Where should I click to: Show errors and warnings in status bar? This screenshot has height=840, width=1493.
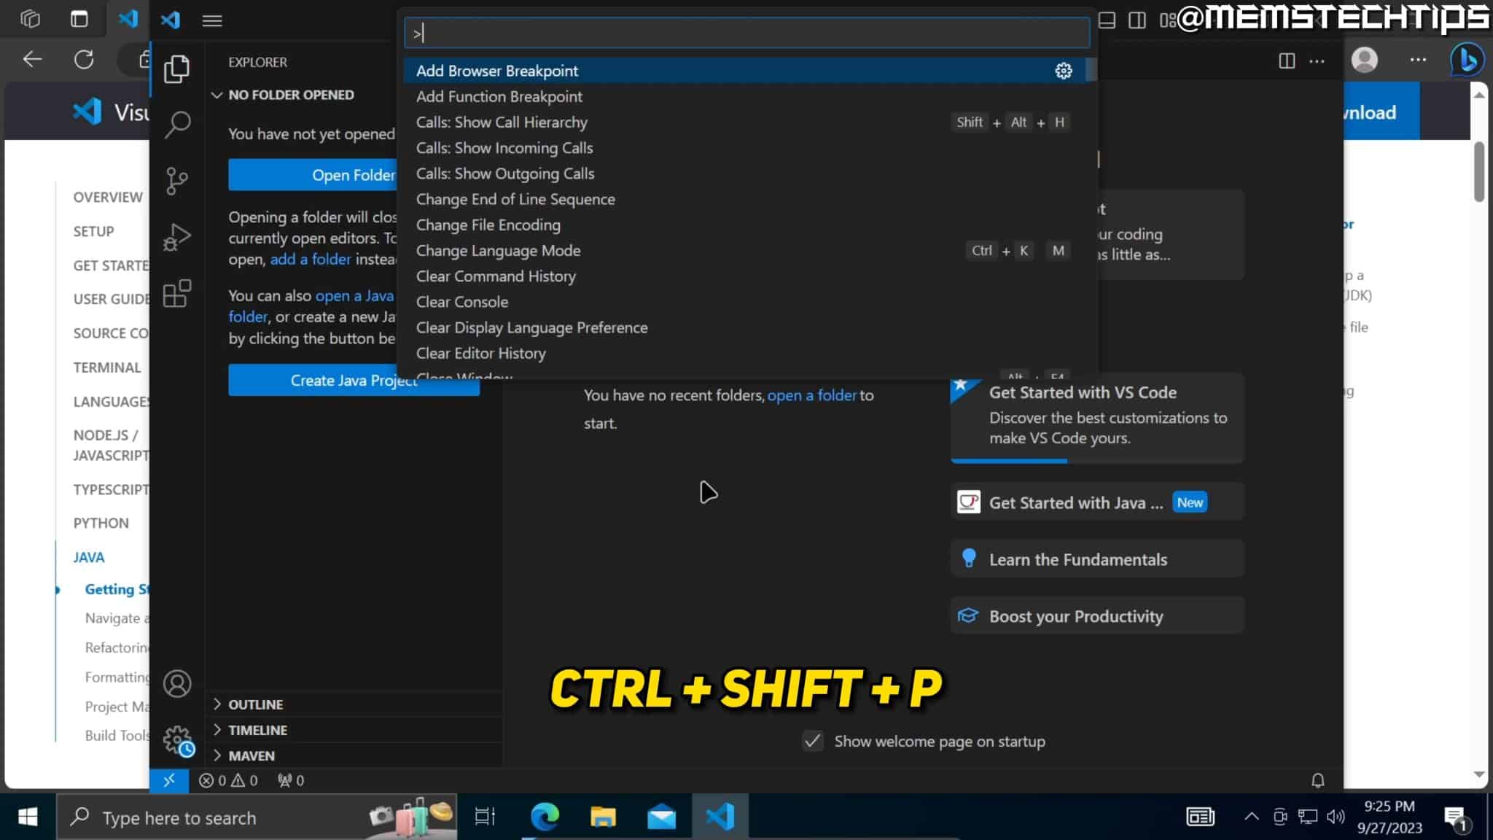pos(228,780)
